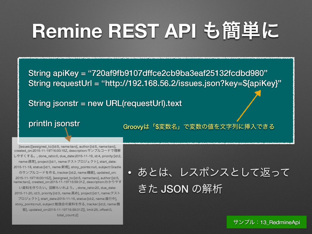
Task: Click the gray JSON output text box
Action: coord(67,181)
